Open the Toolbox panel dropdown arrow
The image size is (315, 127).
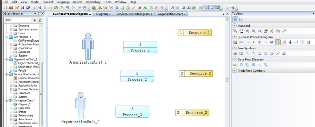point(313,14)
